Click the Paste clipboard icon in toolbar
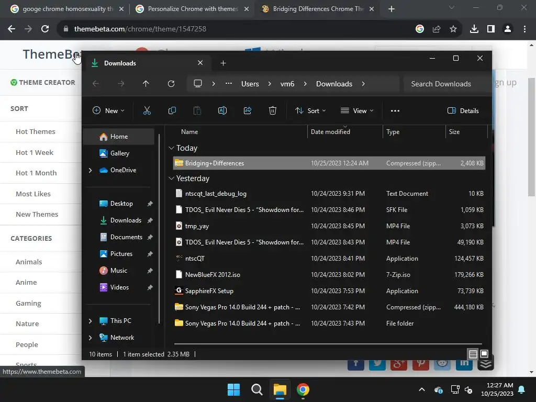The width and height of the screenshot is (536, 402). pyautogui.click(x=197, y=110)
